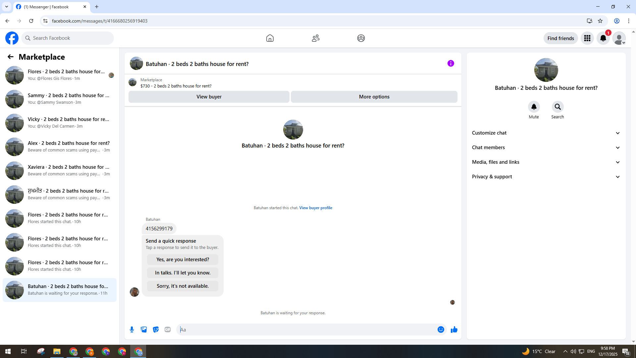Open the View buyer profile link

point(315,208)
